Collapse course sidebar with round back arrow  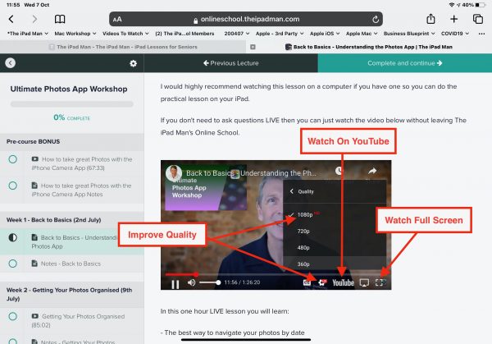coord(11,63)
